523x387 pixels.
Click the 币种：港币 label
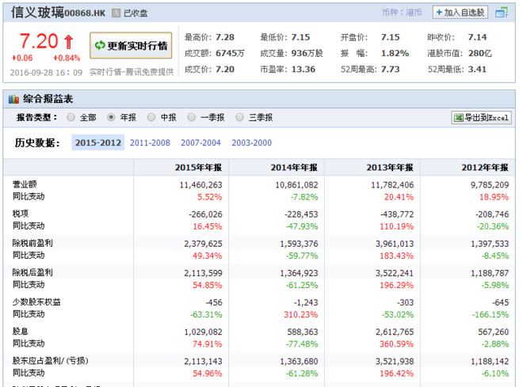click(x=402, y=13)
